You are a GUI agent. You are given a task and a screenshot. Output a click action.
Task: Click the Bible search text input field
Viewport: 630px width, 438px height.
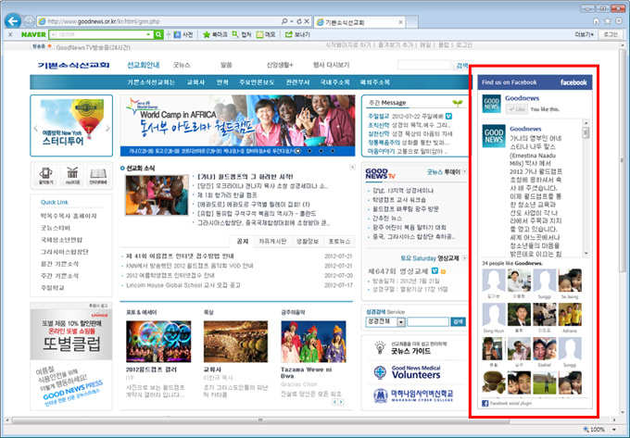[x=428, y=321]
